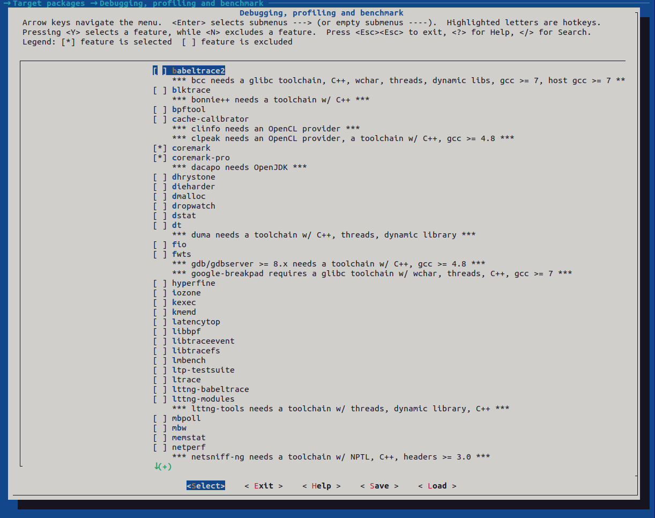Click the clinfo needs OpenCL comment
Viewport: 655px width, 518px height.
(x=266, y=129)
